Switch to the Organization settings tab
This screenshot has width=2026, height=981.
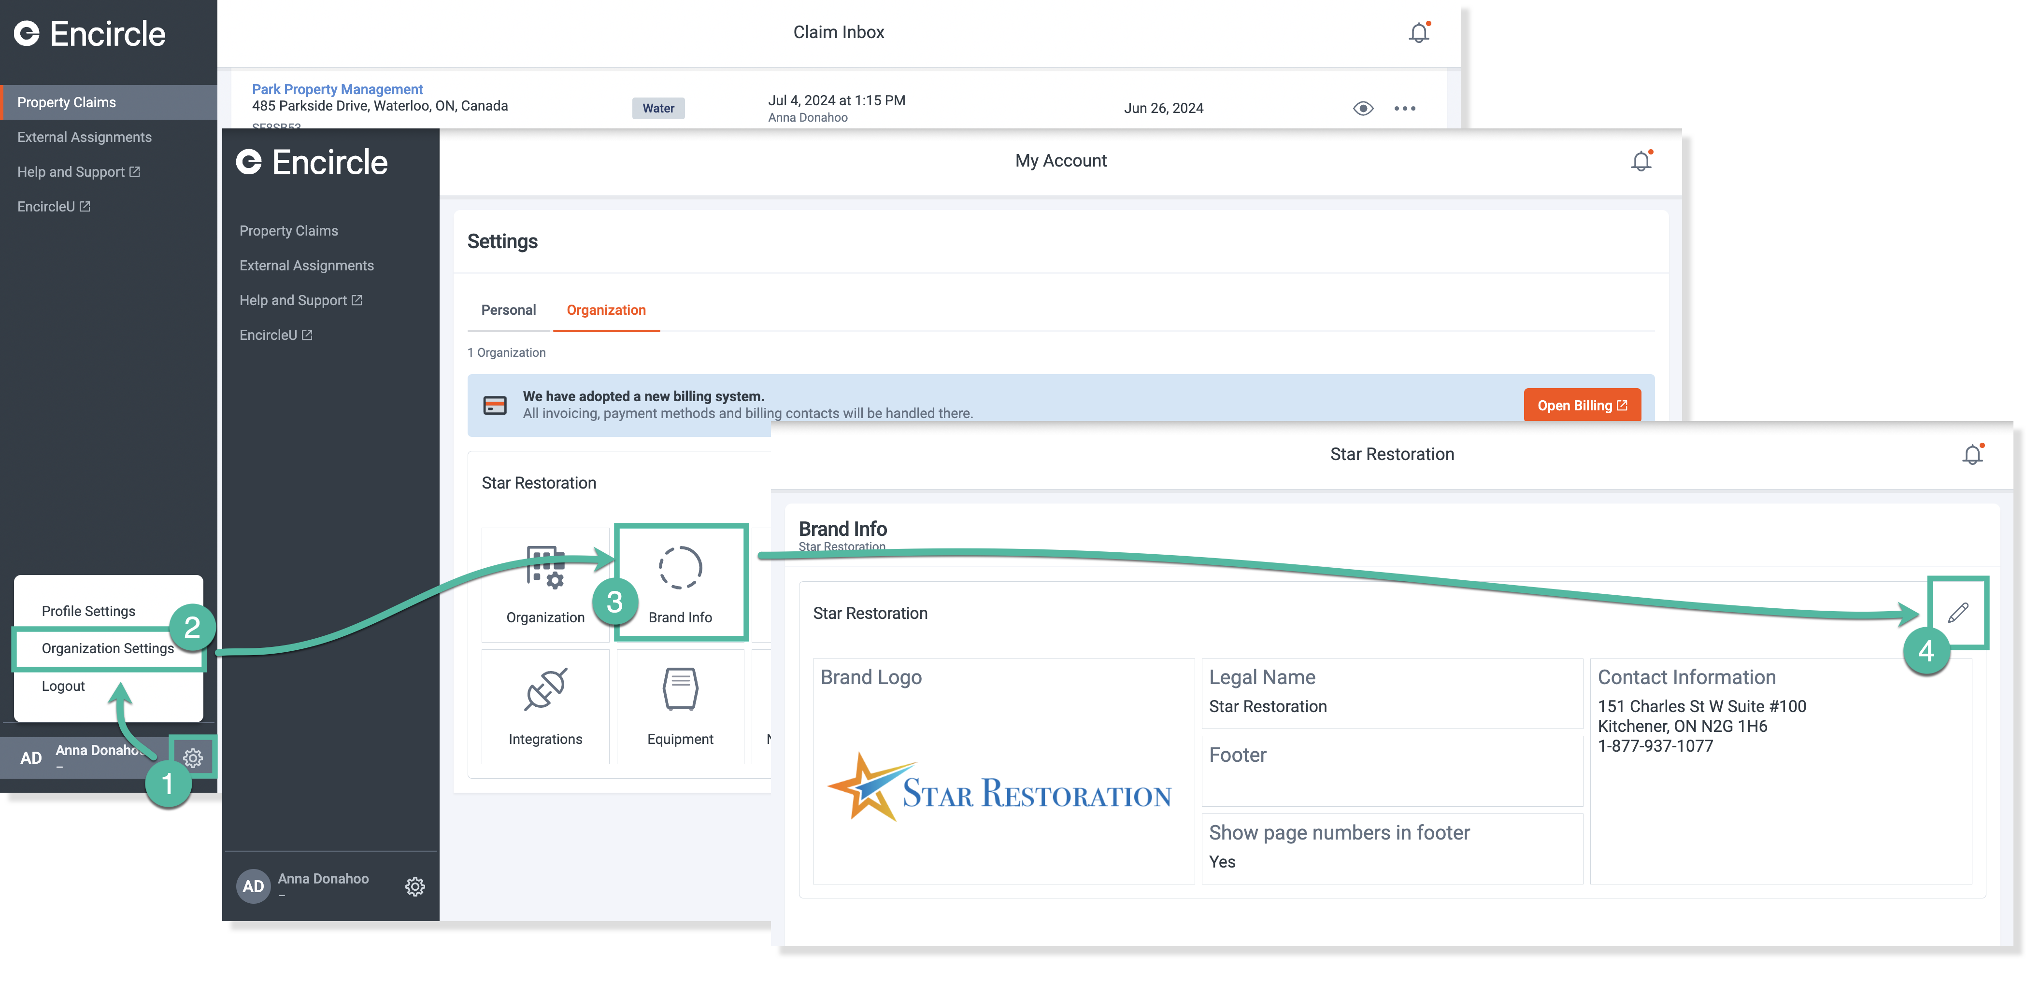pyautogui.click(x=606, y=310)
